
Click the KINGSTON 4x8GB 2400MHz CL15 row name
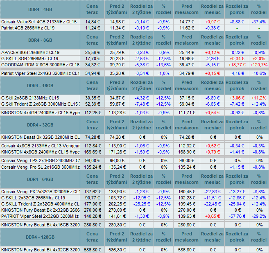click(x=40, y=152)
